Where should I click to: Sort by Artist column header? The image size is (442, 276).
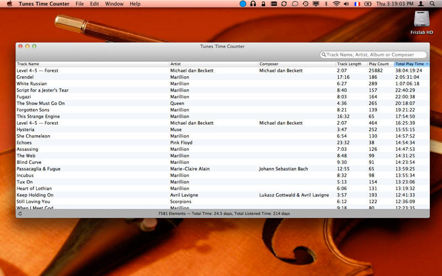[x=213, y=64]
